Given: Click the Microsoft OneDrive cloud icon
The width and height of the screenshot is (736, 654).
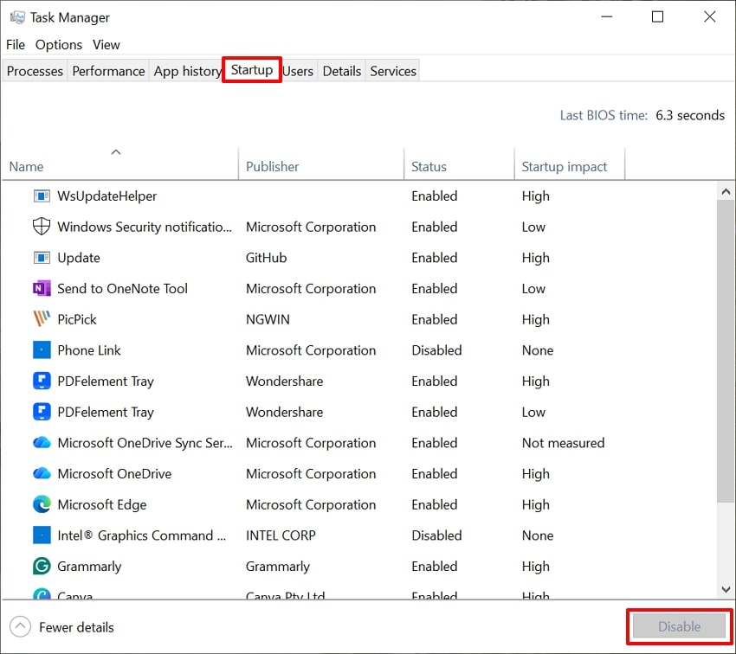Looking at the screenshot, I should point(41,473).
